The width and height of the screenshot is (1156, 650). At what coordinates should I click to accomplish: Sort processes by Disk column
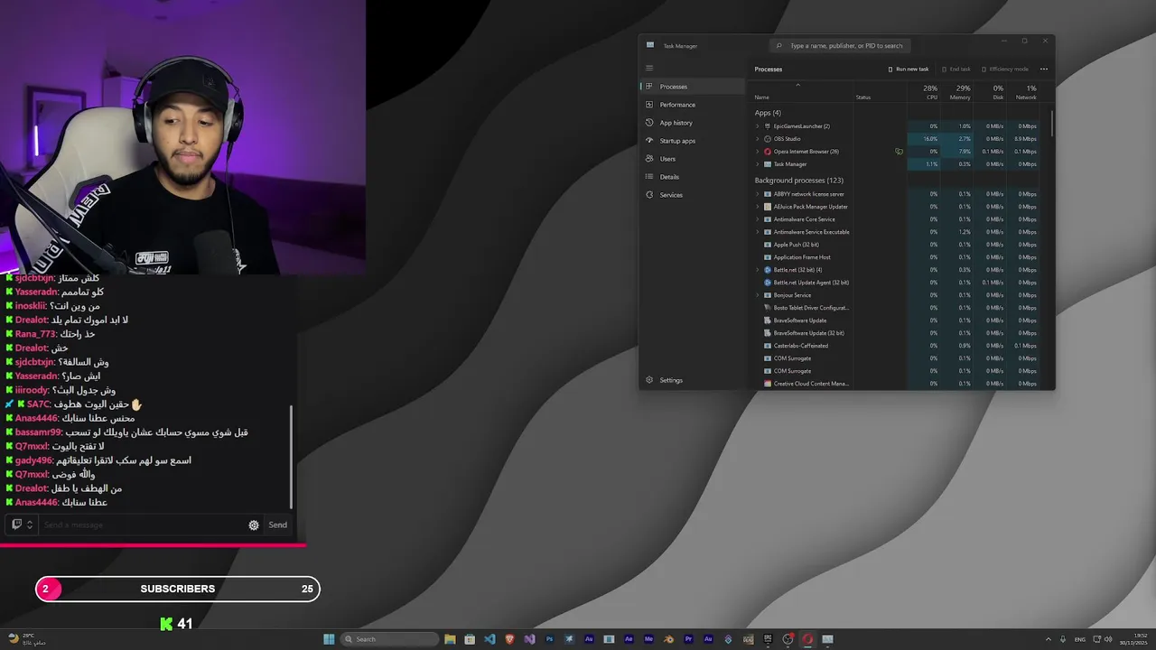point(990,91)
